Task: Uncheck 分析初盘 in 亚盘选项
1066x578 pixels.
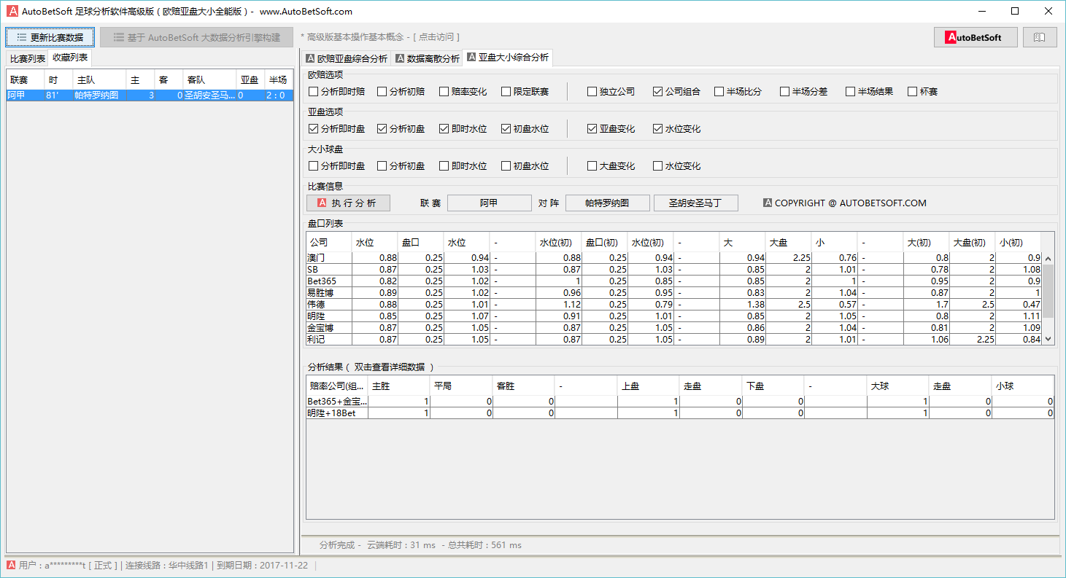Action: click(x=382, y=129)
